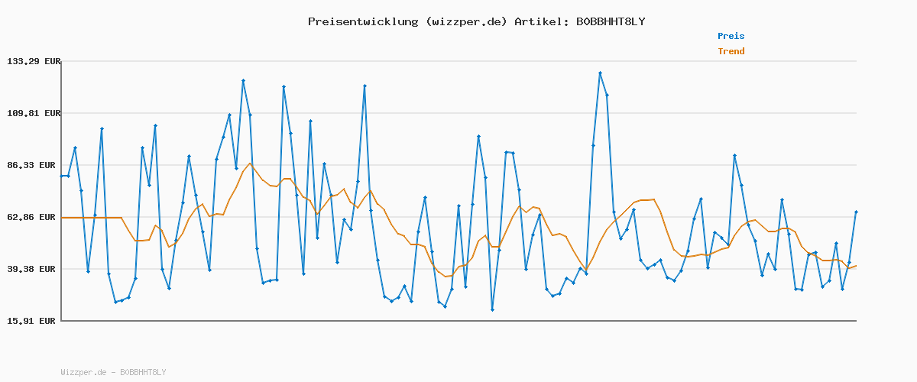
Task: Select the 15.91 EUR axis label
Action: [x=33, y=321]
